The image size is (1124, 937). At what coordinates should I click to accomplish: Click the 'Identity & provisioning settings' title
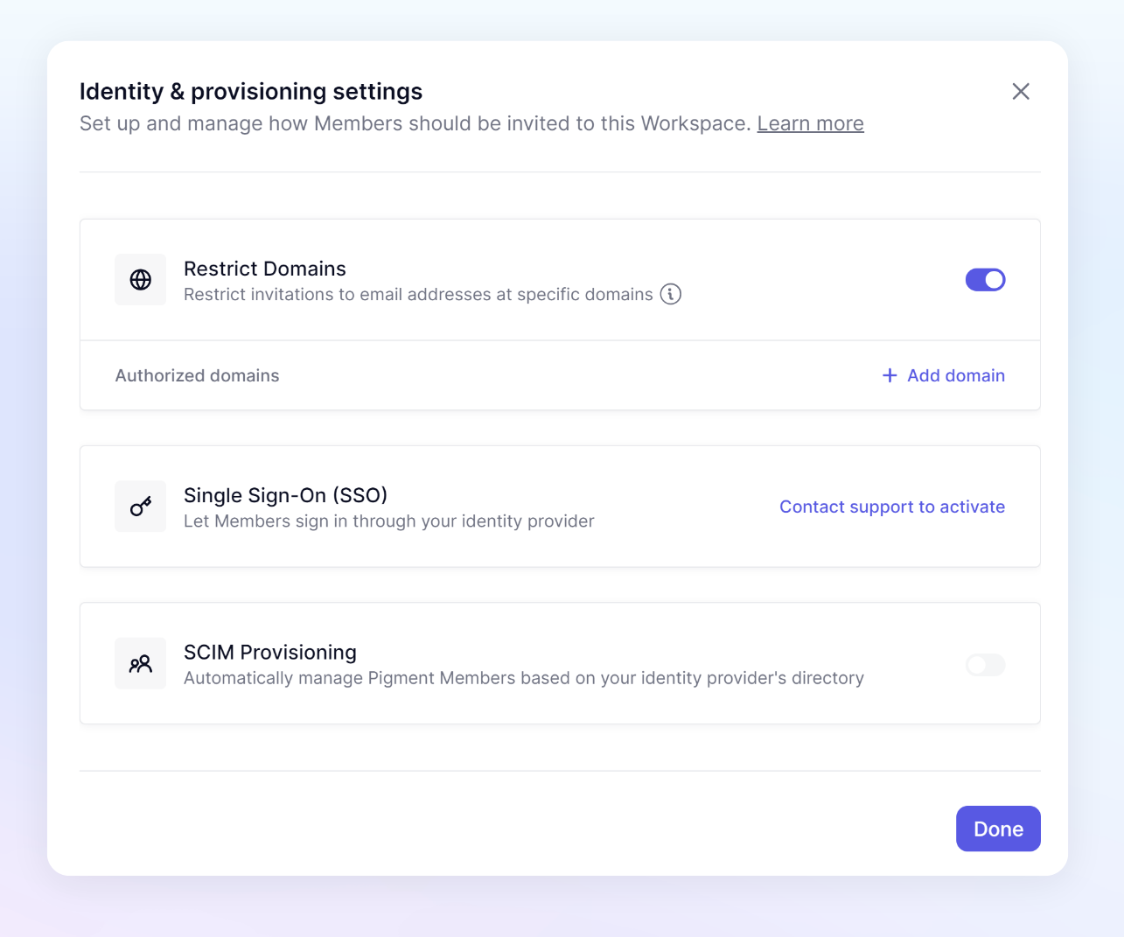tap(251, 92)
